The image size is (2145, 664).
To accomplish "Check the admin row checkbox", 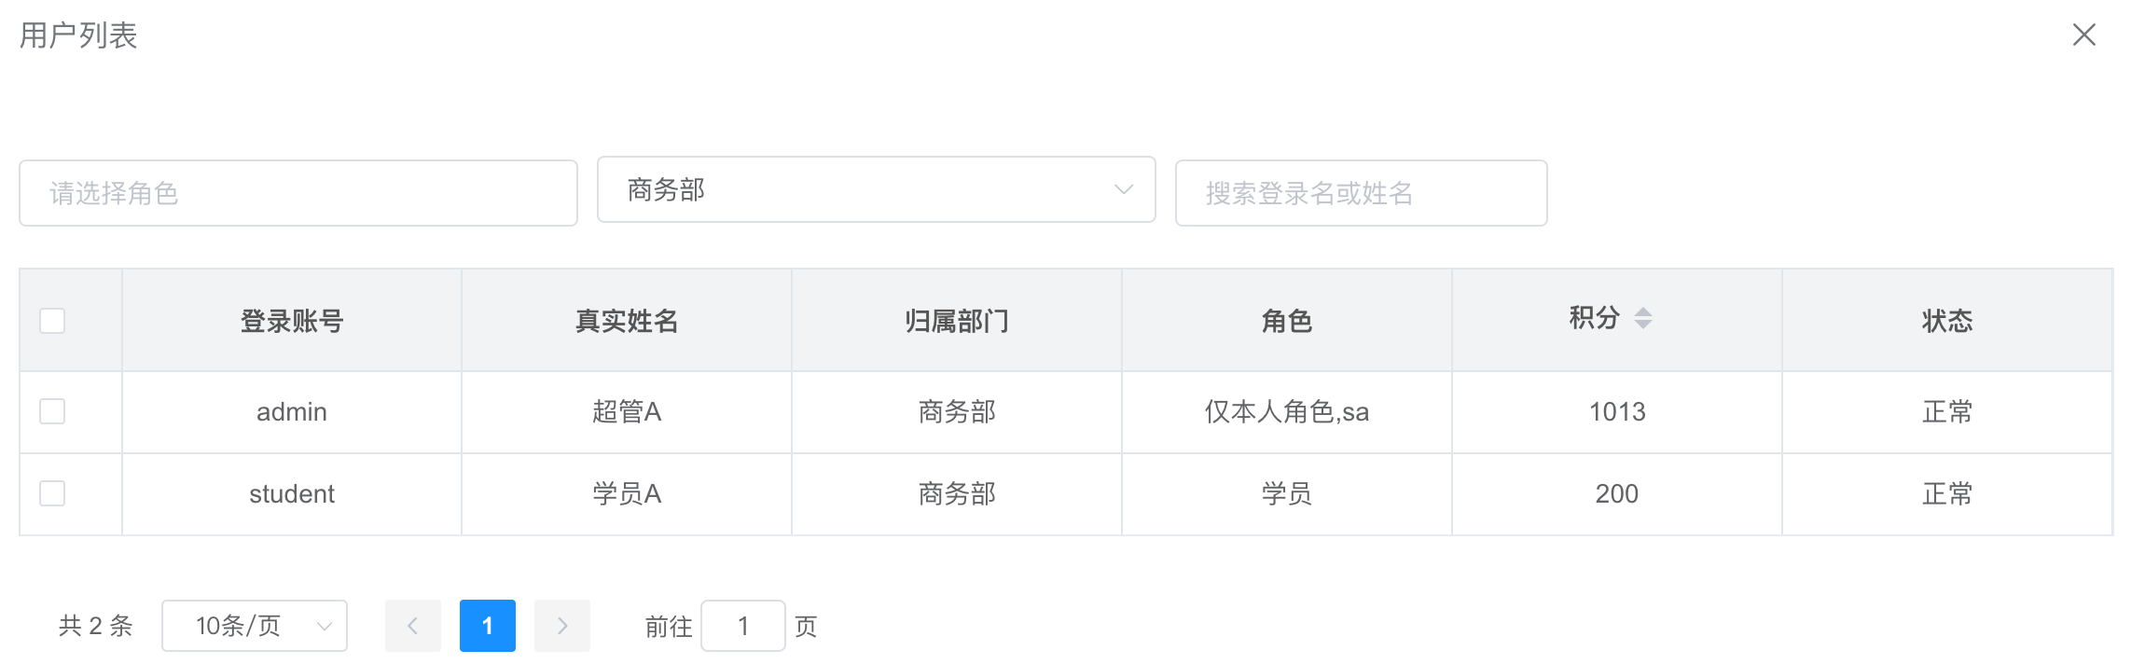I will pyautogui.click(x=52, y=411).
